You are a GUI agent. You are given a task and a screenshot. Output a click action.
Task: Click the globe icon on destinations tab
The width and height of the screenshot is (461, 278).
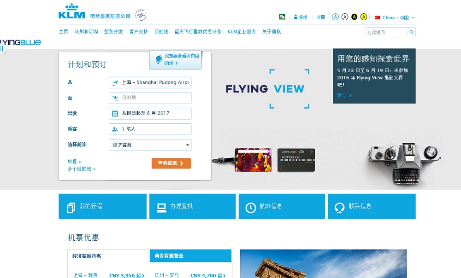[x=159, y=59]
